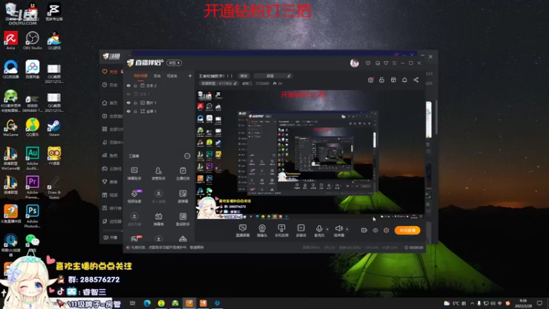Open WeGame desktop shortcut

[10, 128]
